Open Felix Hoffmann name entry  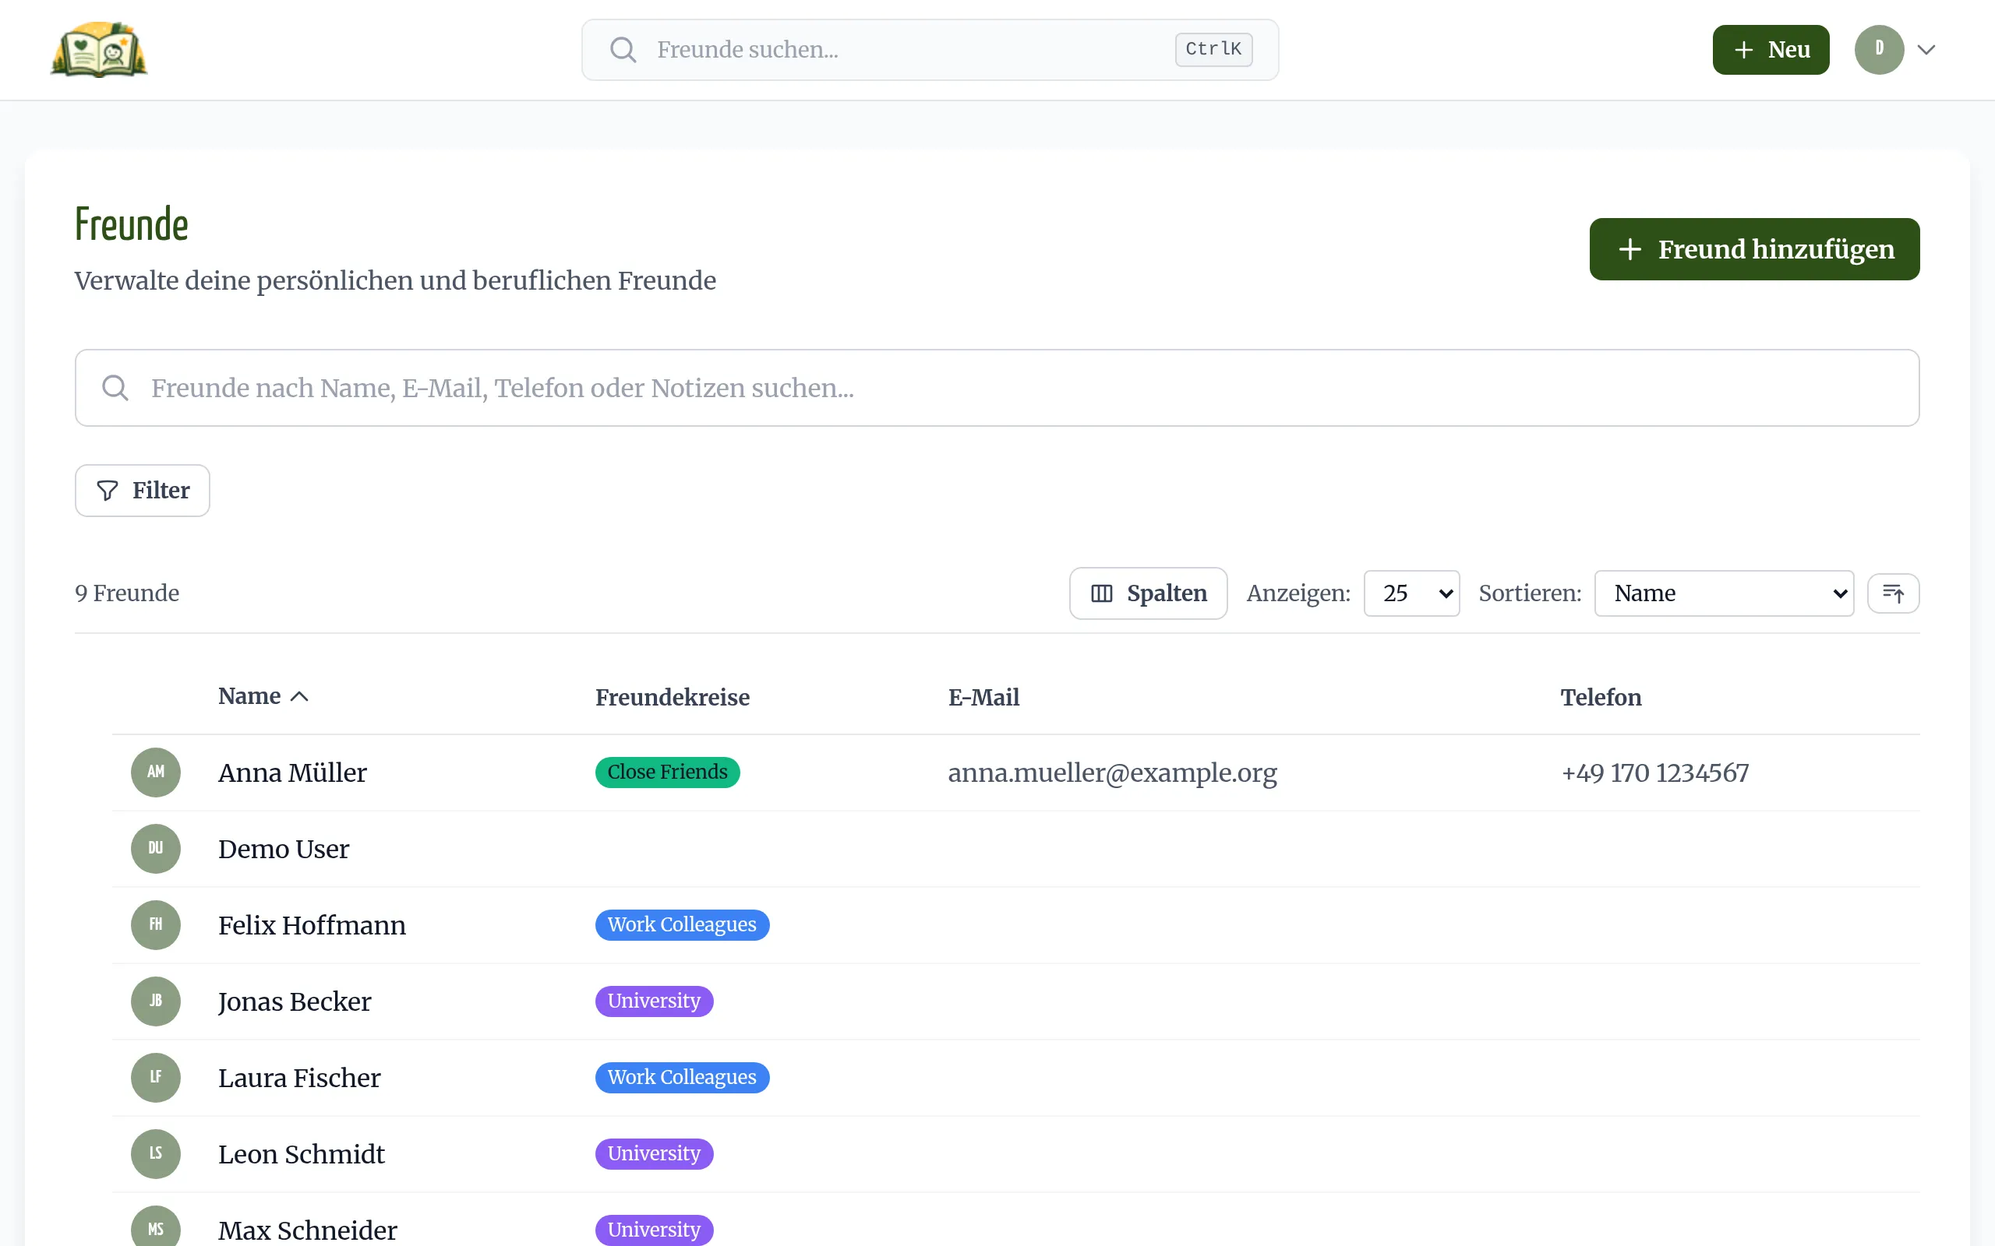[x=312, y=924]
